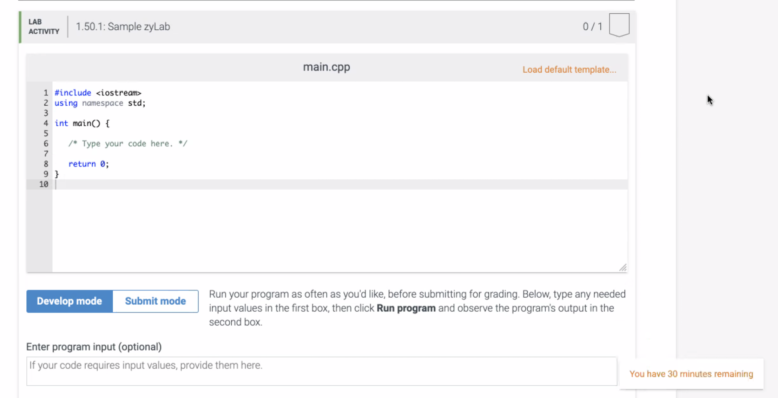Click the program input text field

(322, 371)
